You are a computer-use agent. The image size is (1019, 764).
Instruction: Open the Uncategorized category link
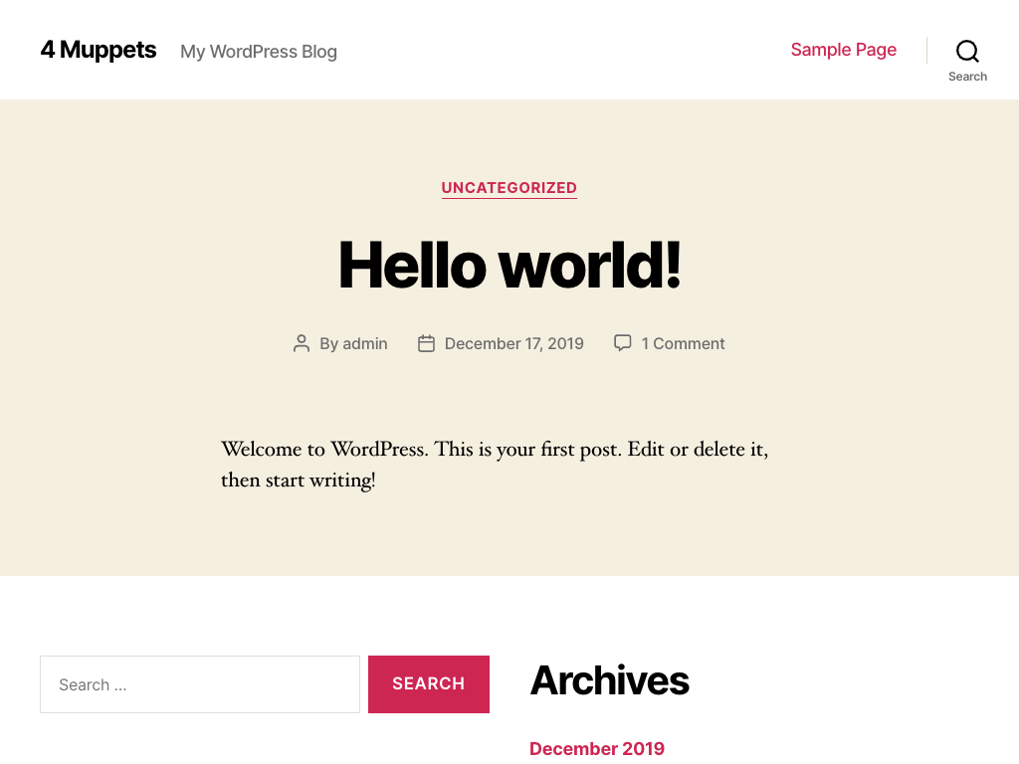tap(509, 188)
